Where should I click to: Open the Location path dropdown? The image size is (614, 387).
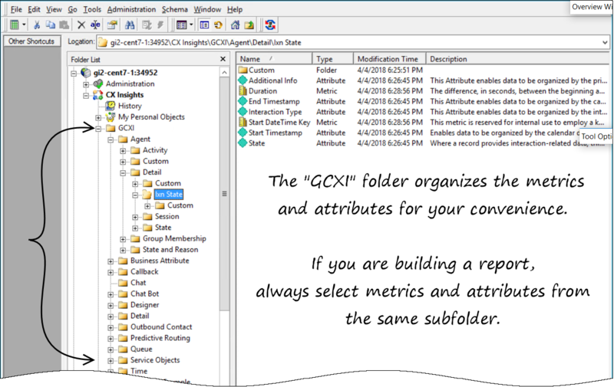pyautogui.click(x=604, y=41)
